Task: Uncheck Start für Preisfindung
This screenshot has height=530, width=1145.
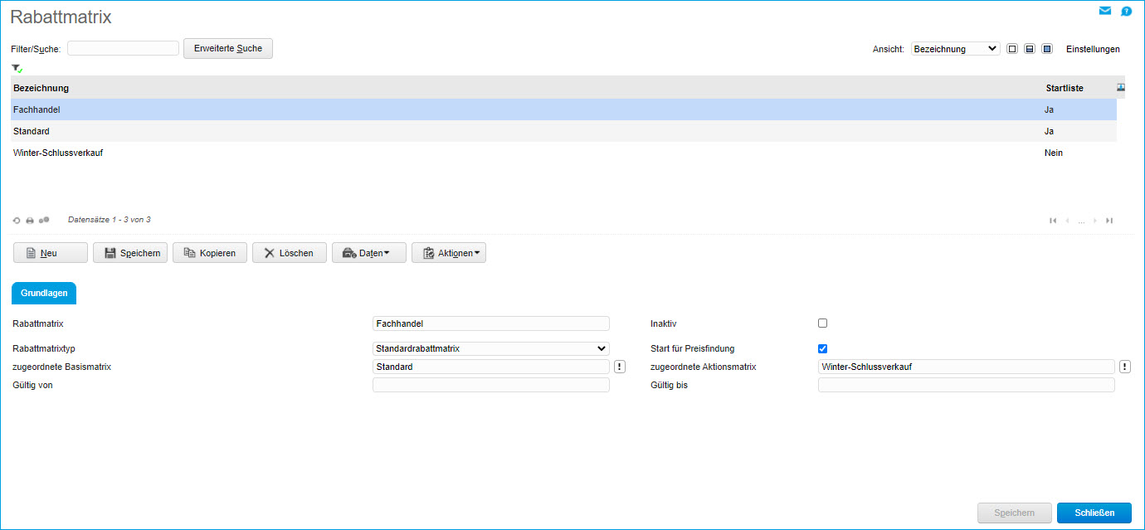Action: 822,348
